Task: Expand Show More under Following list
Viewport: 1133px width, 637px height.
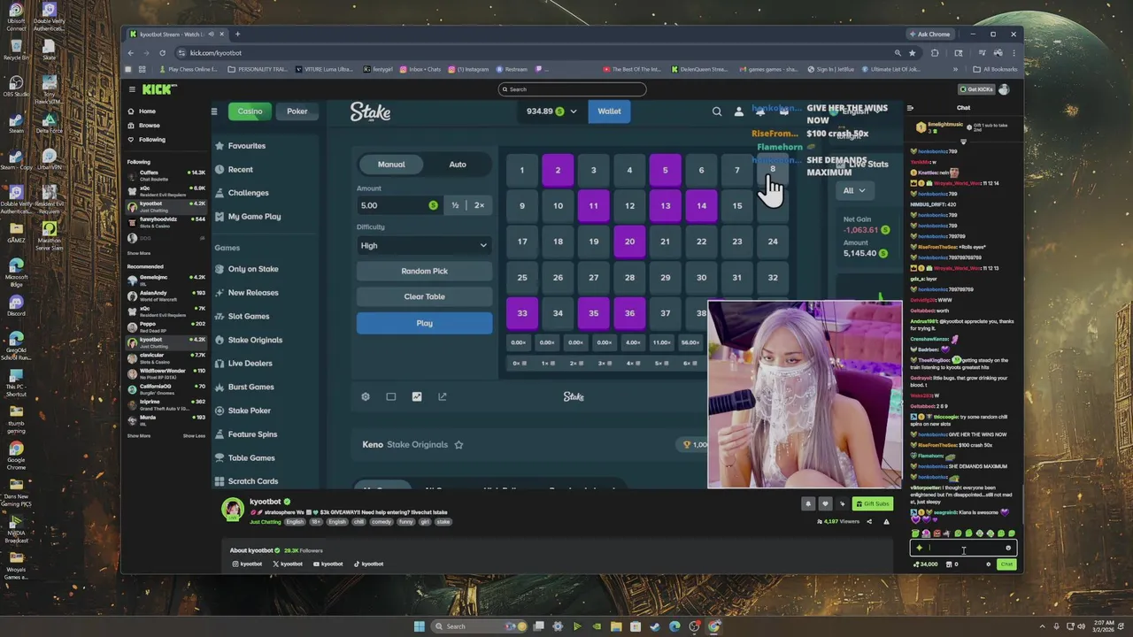Action: click(x=139, y=253)
